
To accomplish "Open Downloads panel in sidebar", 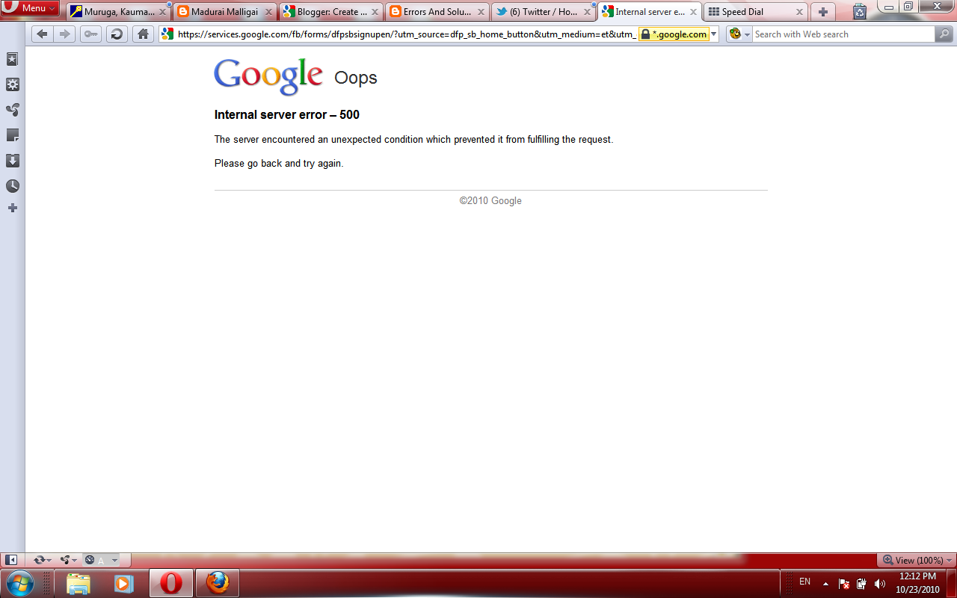I will pyautogui.click(x=13, y=161).
